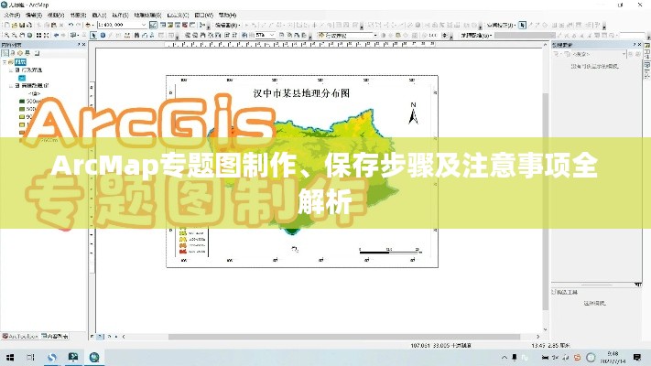The height and width of the screenshot is (366, 651).
Task: Open the Windows Start menu
Action: coord(10,357)
